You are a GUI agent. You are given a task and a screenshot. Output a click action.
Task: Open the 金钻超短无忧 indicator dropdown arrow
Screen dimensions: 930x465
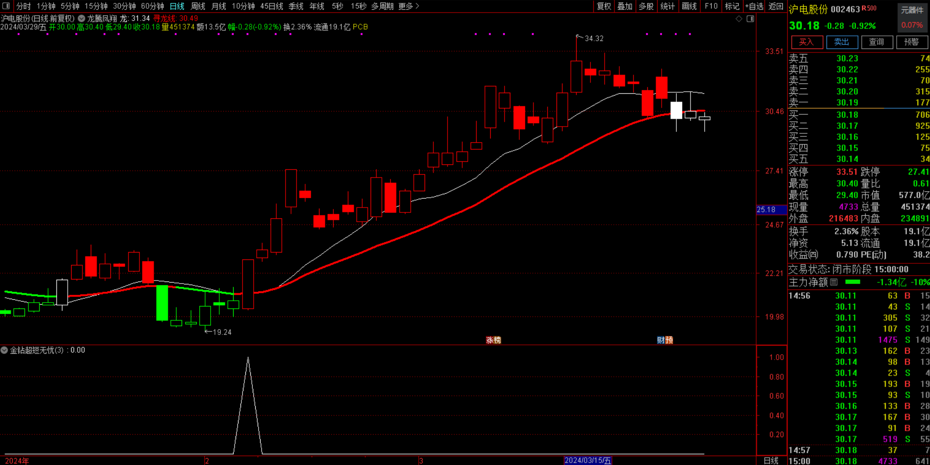[x=4, y=350]
